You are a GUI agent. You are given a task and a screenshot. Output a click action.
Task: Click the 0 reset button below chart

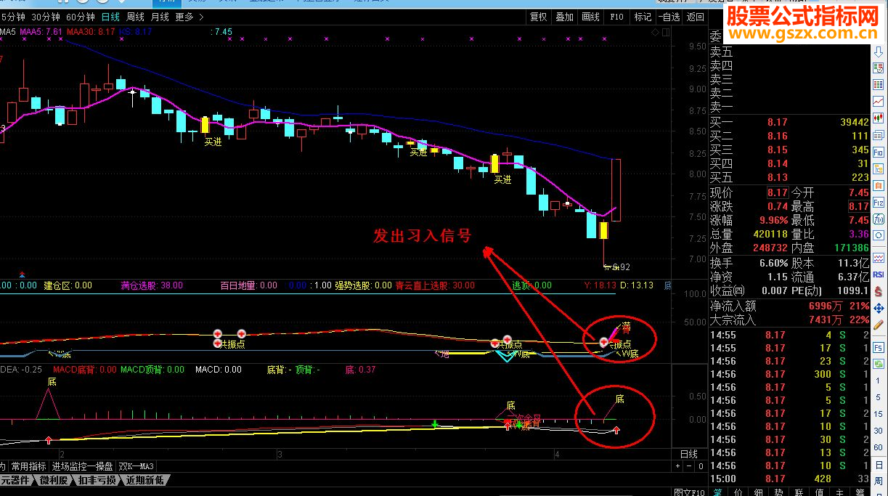[x=701, y=466]
